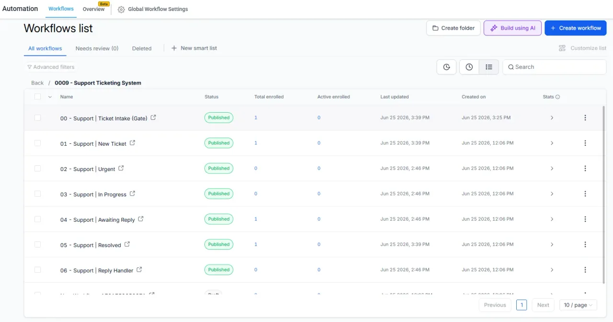This screenshot has width=613, height=322.
Task: Check the box for 06 Reply Handler
Action: point(38,269)
